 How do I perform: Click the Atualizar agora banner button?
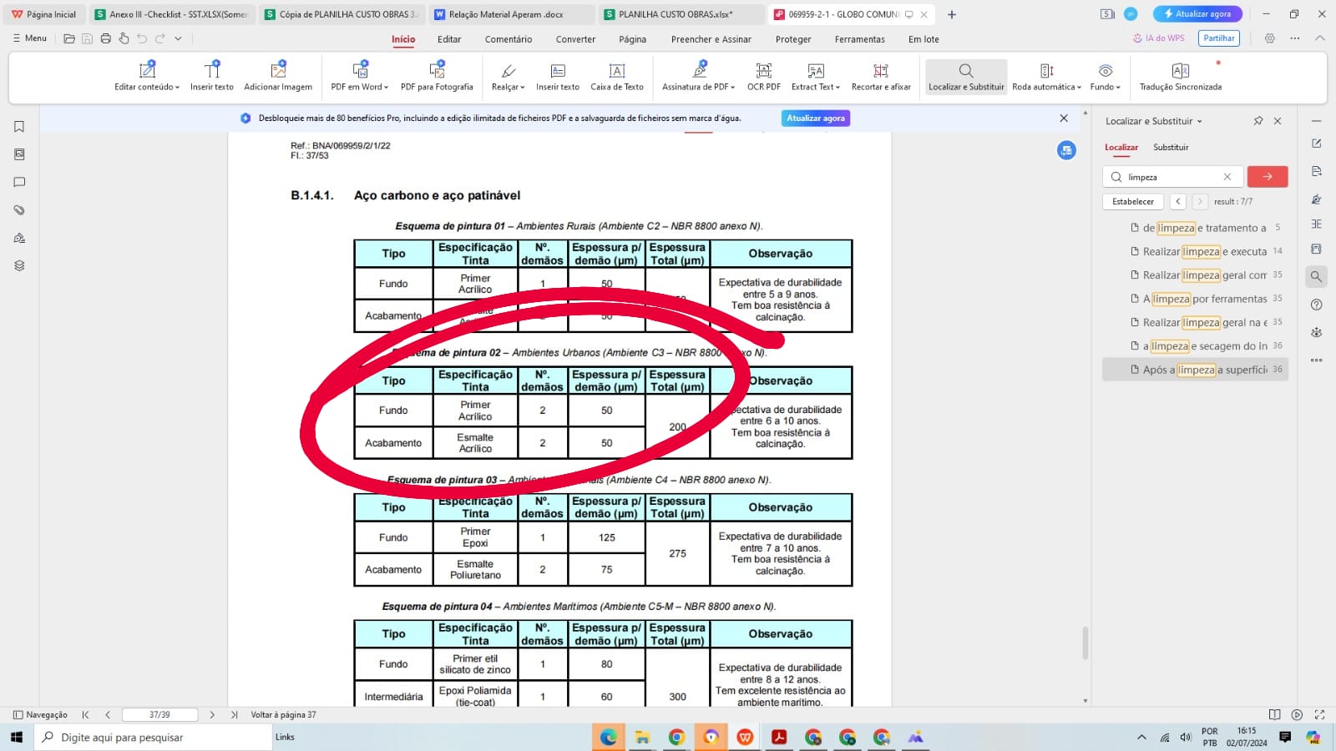tap(815, 118)
